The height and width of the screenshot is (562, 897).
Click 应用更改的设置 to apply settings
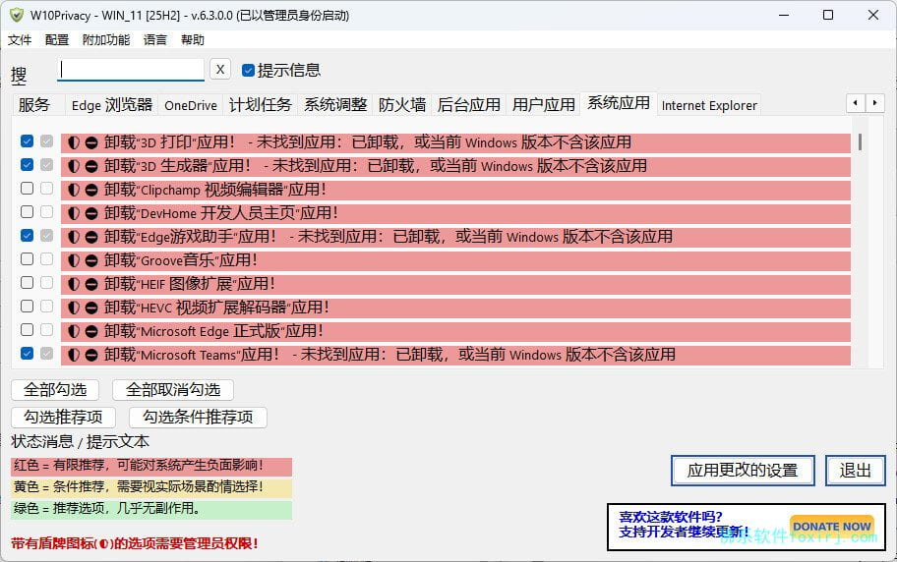(x=743, y=471)
